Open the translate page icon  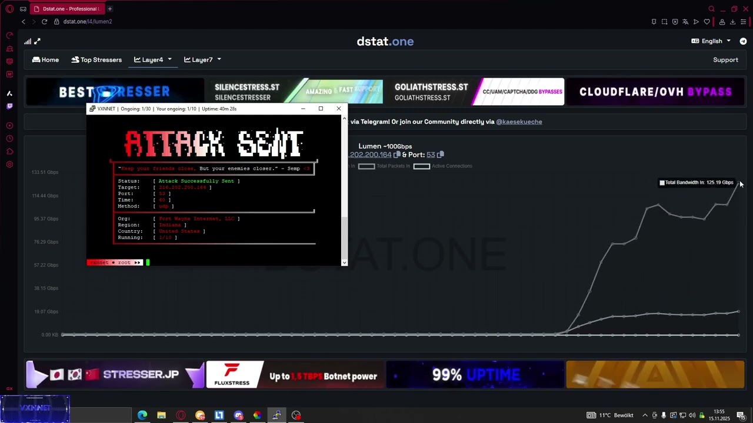tap(685, 22)
